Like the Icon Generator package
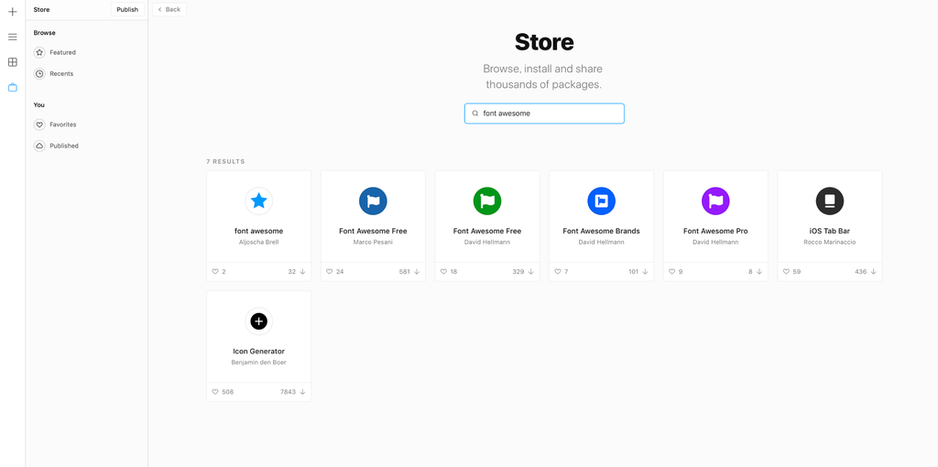The height and width of the screenshot is (467, 938). [x=215, y=392]
